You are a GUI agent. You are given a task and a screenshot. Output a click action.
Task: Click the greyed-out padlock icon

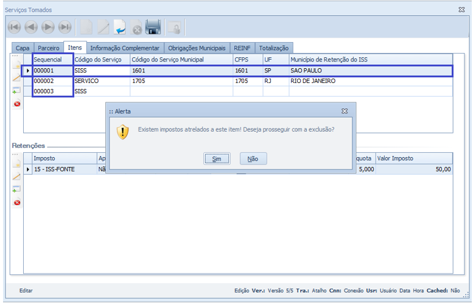pos(175,27)
